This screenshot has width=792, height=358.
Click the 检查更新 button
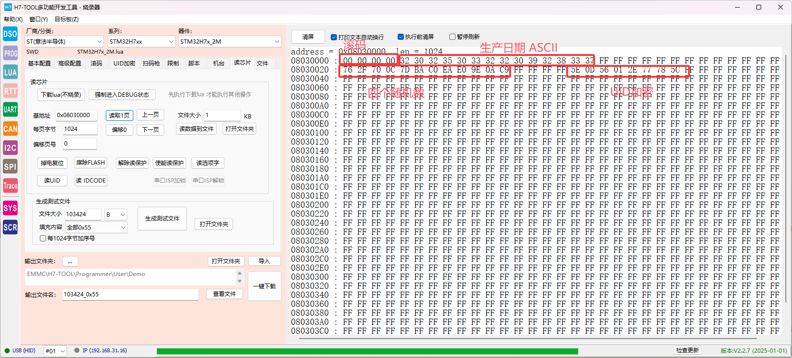click(688, 350)
